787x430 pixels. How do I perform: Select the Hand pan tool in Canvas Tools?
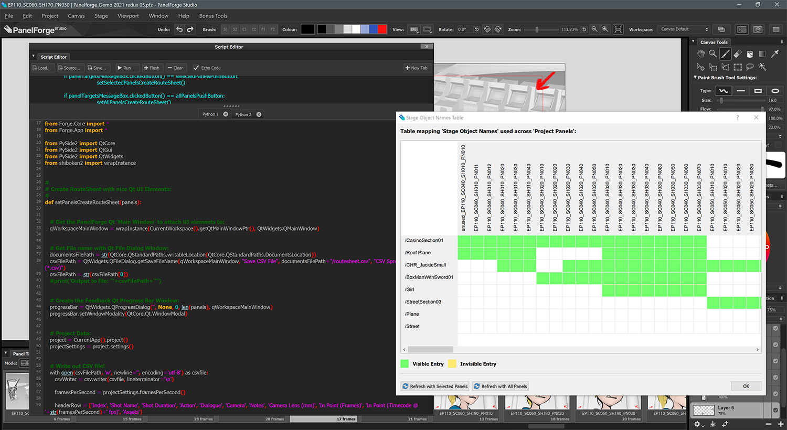click(x=701, y=53)
